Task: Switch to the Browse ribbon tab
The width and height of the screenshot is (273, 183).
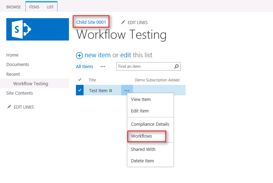Action: 14,7
